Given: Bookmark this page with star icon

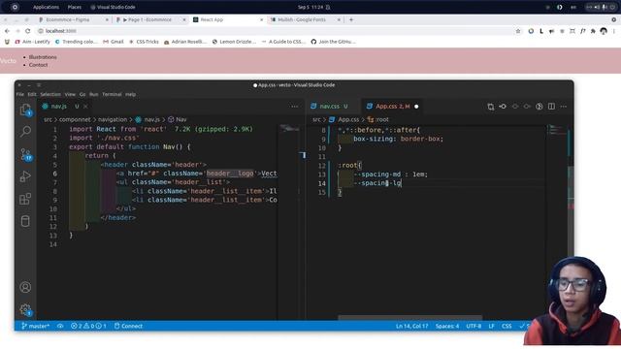Looking at the screenshot, I should click(518, 31).
